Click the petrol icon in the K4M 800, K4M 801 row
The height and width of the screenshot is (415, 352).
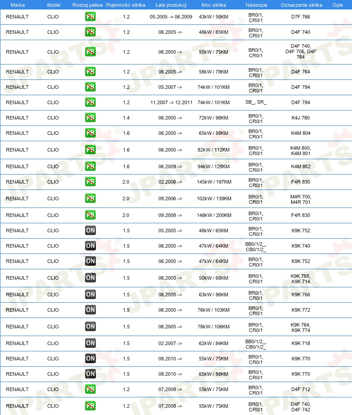coord(90,150)
